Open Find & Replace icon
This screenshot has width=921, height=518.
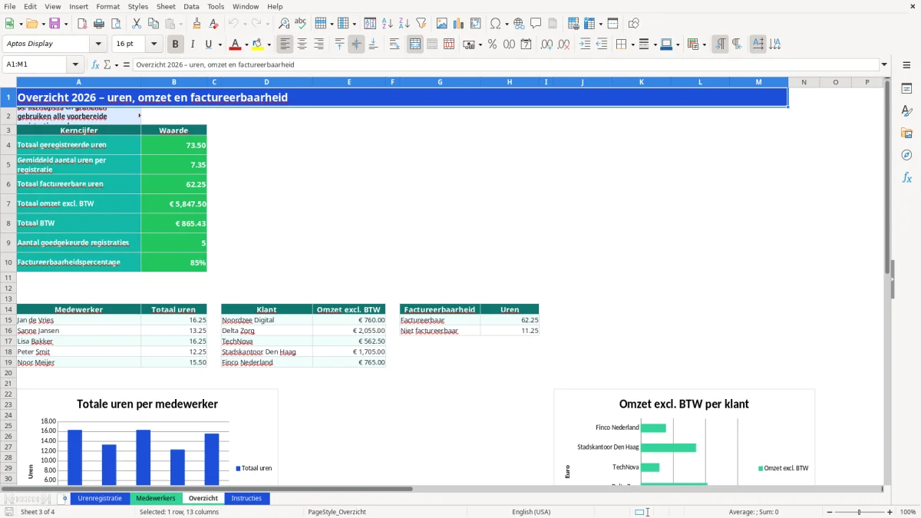point(284,24)
